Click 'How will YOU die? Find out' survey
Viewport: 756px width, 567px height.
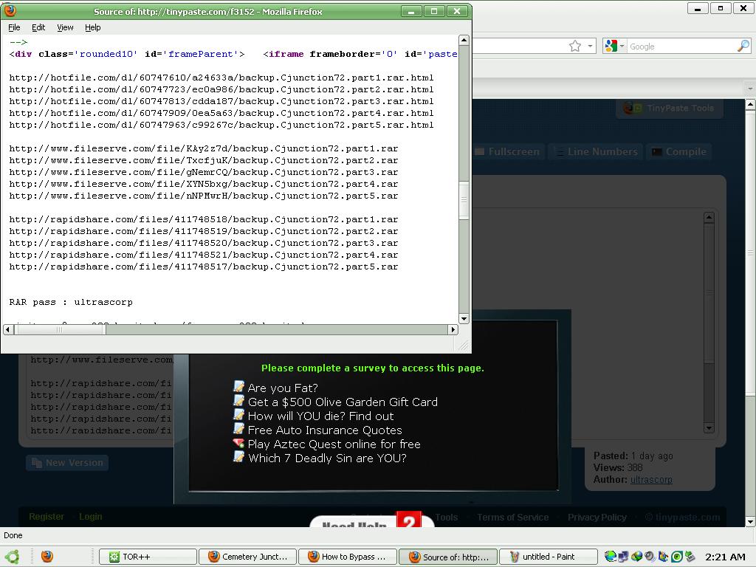(320, 416)
